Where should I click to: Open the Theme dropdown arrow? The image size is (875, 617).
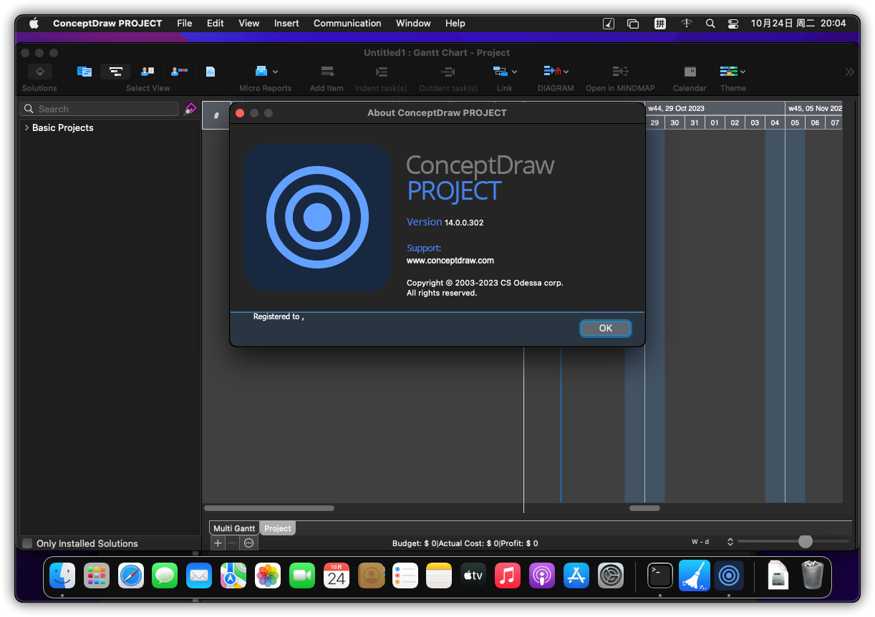point(743,72)
